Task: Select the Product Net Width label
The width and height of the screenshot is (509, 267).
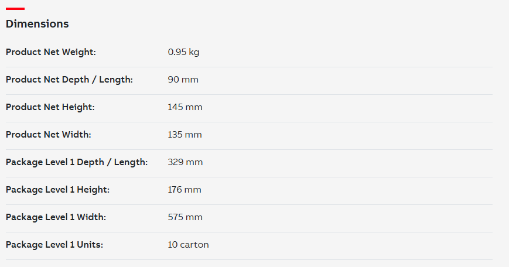Action: (49, 135)
